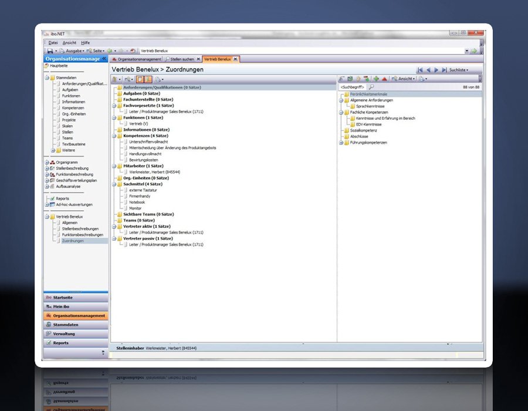Click the green plus add icon
528x411 pixels.
[376, 79]
